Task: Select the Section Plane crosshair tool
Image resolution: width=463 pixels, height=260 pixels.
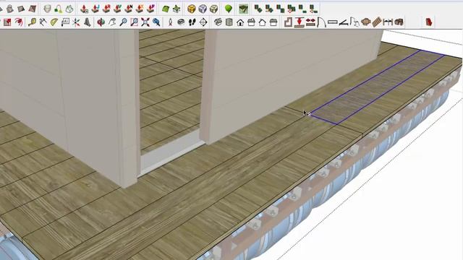Action: click(x=203, y=22)
